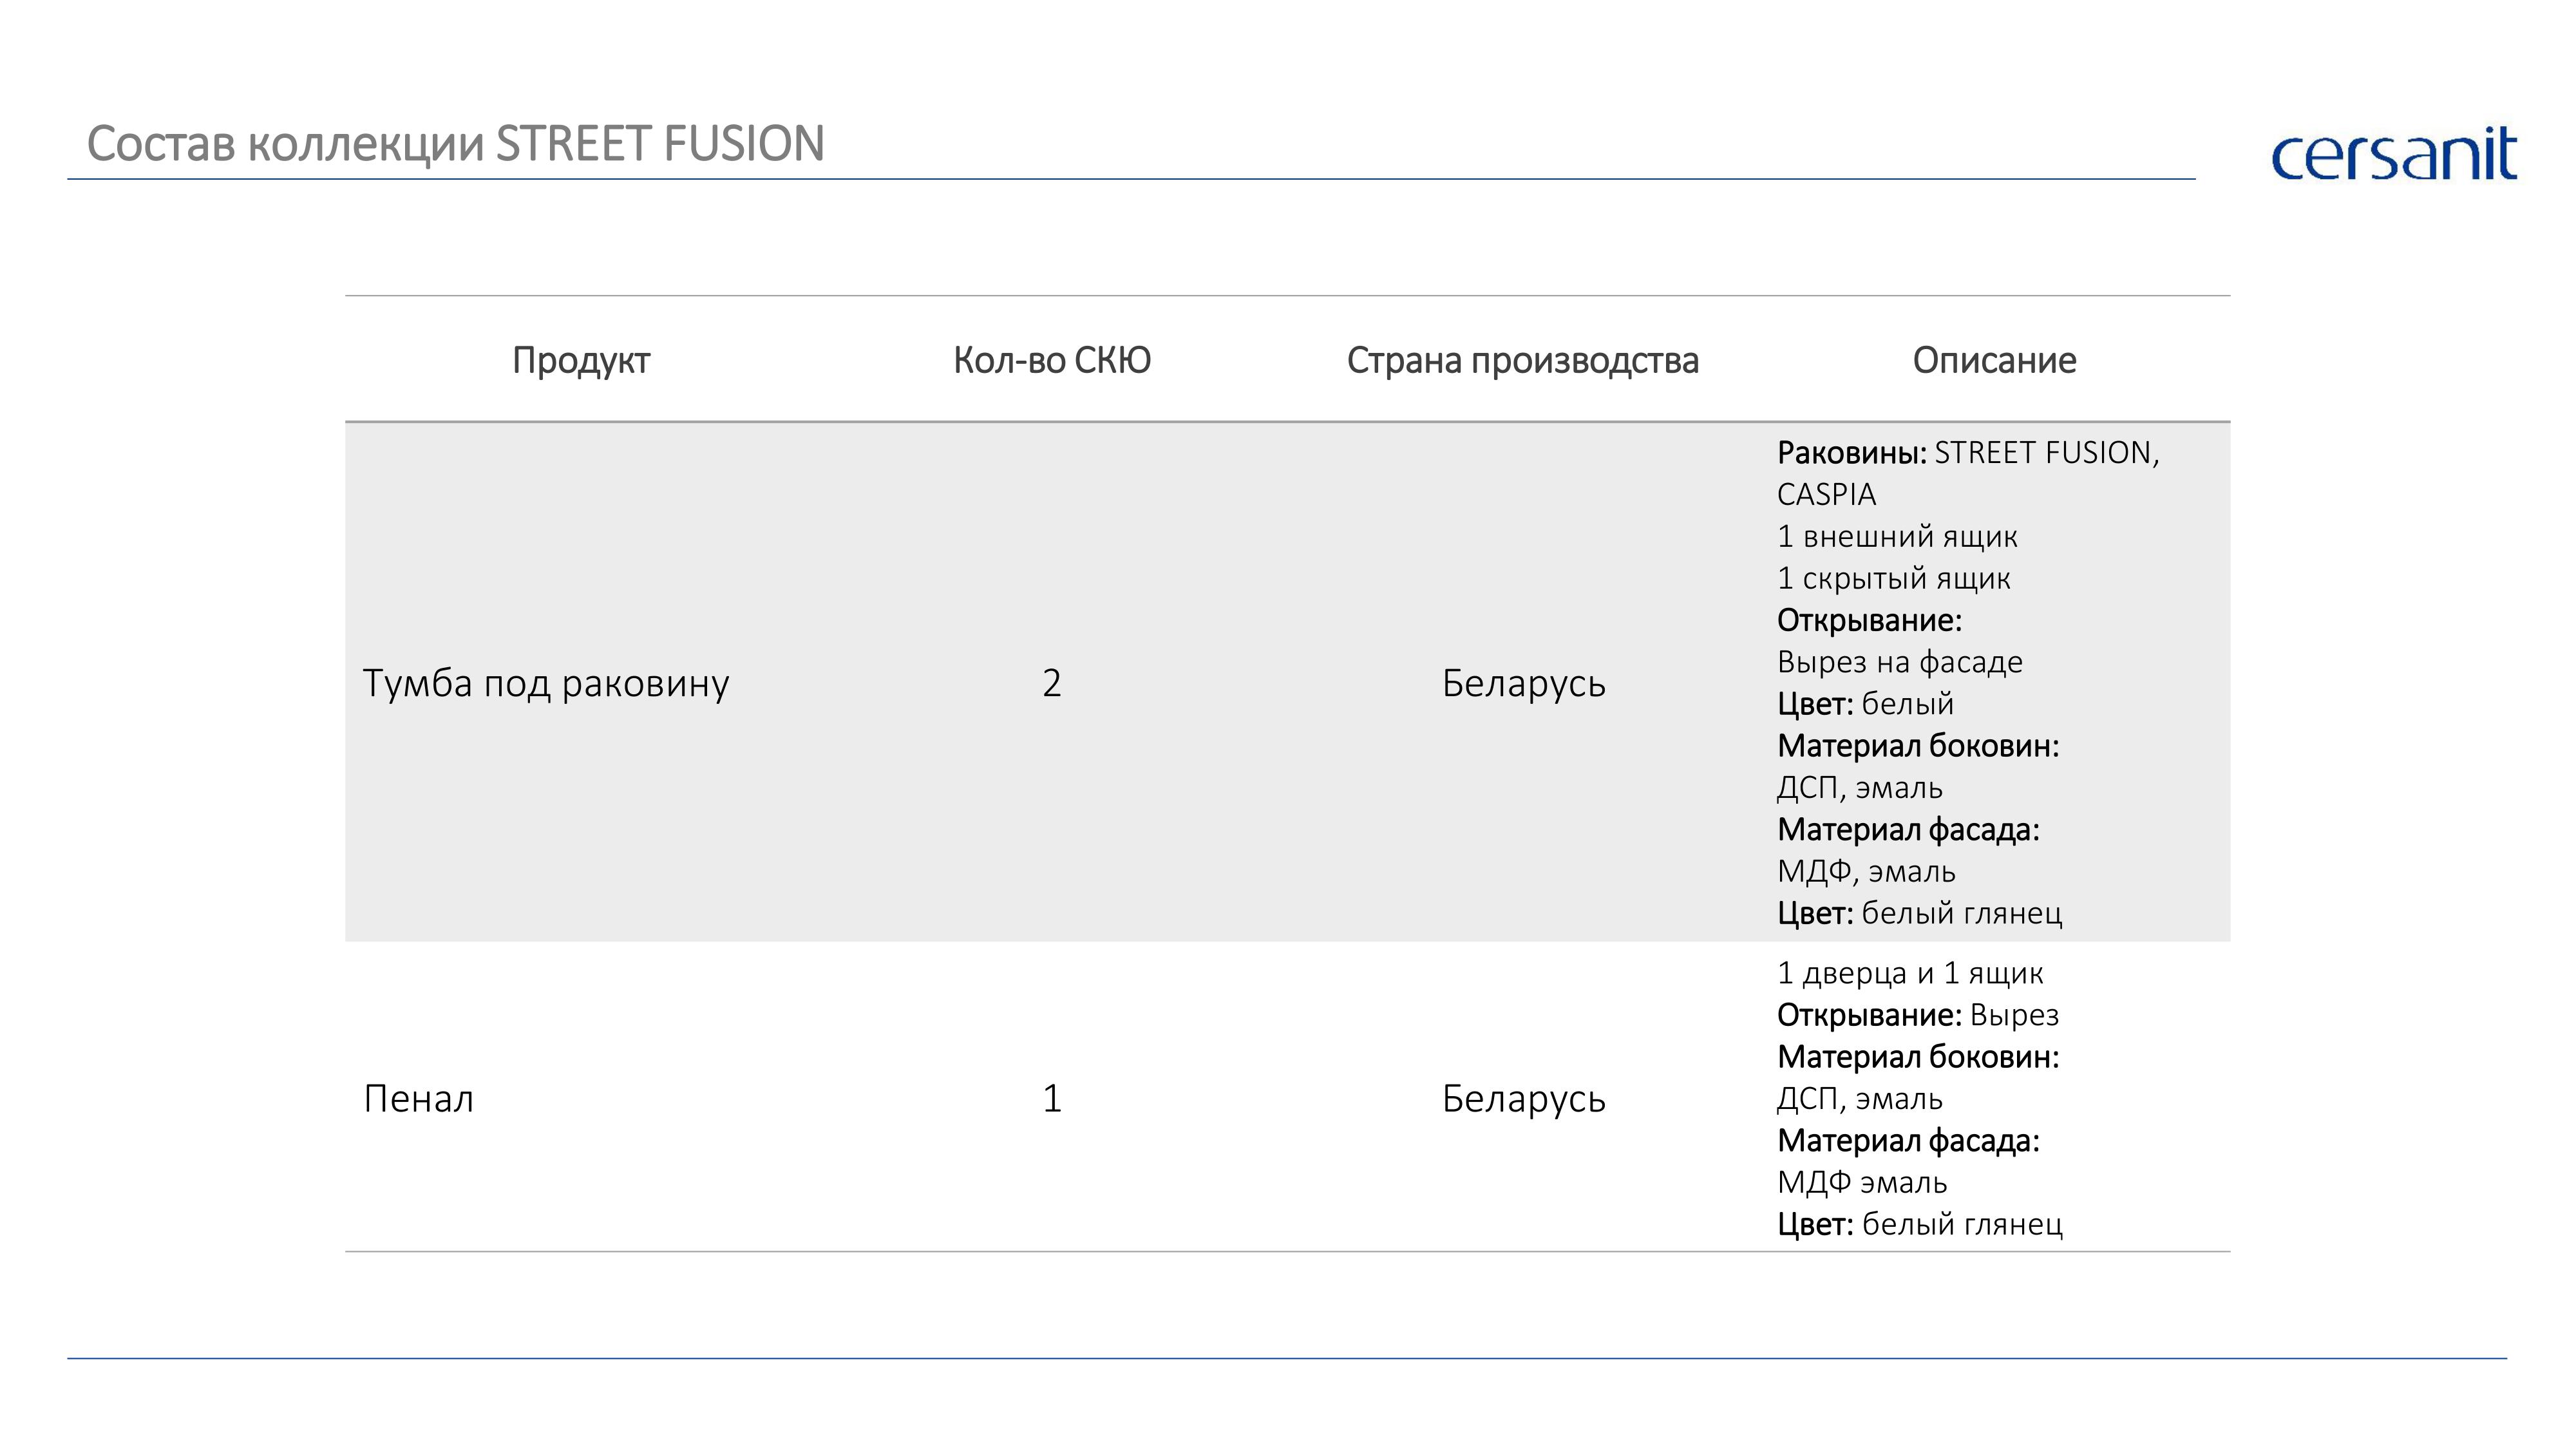Click the 'Кол-во СКЮ' column header
Image resolution: width=2576 pixels, height=1449 pixels.
click(1052, 360)
